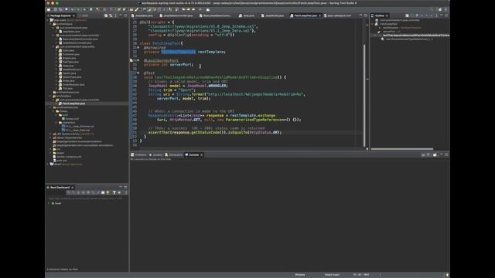Maximize the Outline panel
The height and width of the screenshot is (278, 495).
pos(446,15)
